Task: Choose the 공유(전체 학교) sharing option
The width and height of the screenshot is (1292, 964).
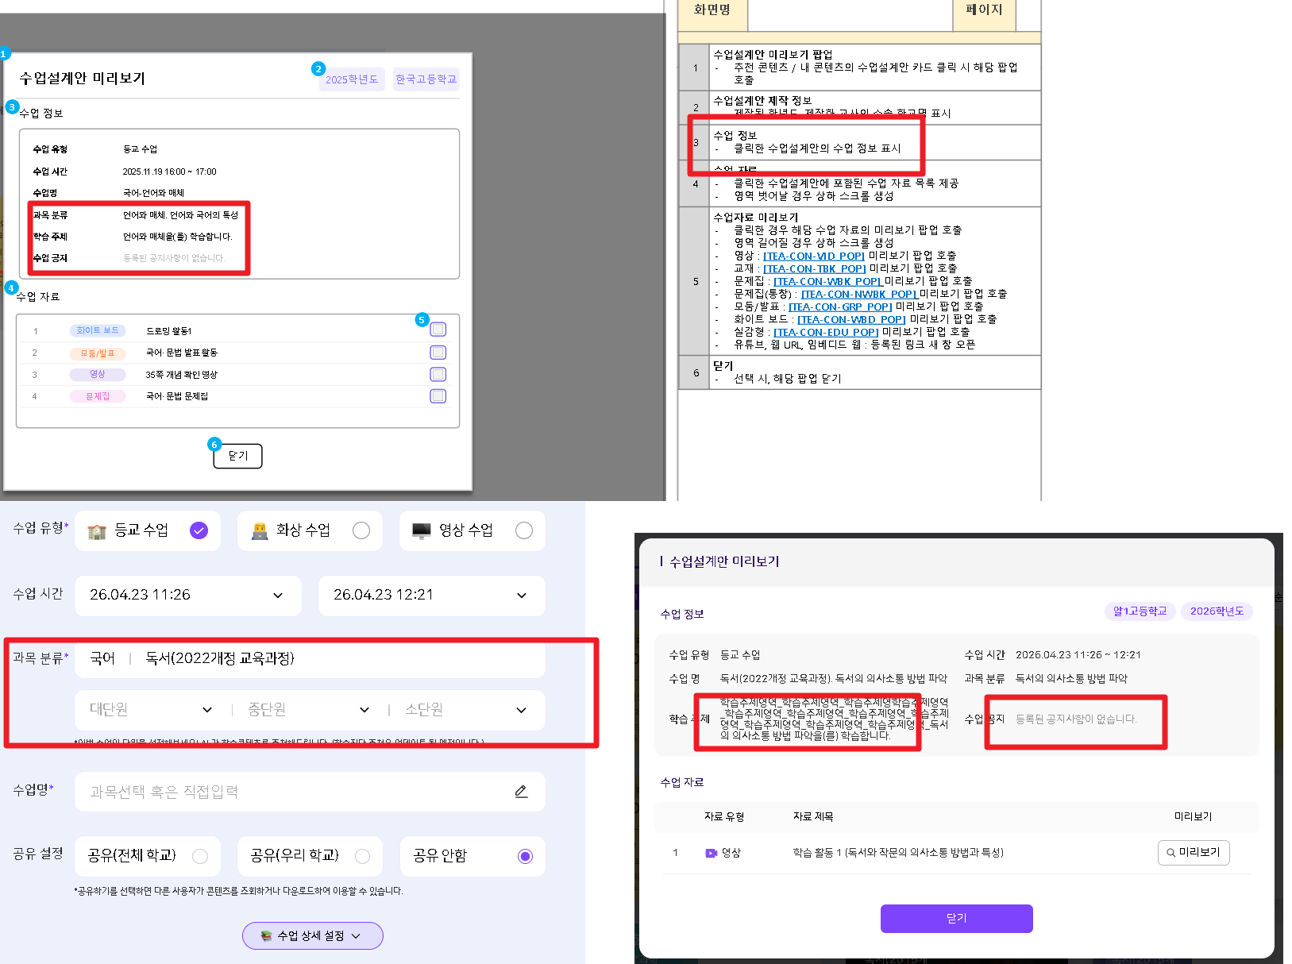Action: click(x=200, y=856)
